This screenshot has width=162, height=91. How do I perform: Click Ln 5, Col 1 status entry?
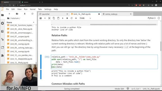[x=136, y=89]
